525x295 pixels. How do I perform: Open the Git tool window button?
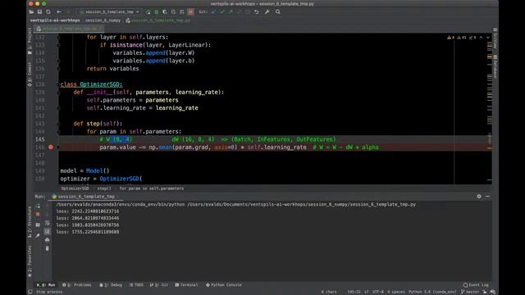click(159, 285)
